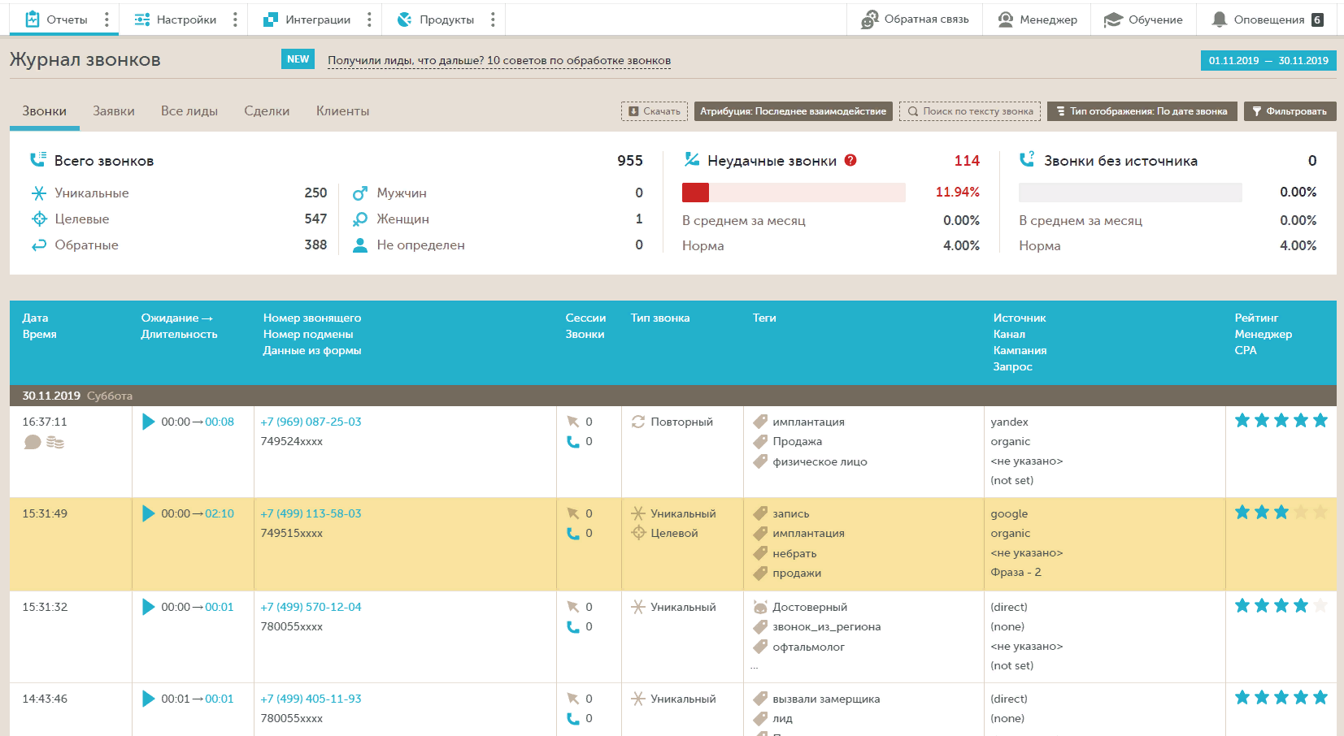
Task: Switch to Сделки tab
Action: [x=267, y=111]
